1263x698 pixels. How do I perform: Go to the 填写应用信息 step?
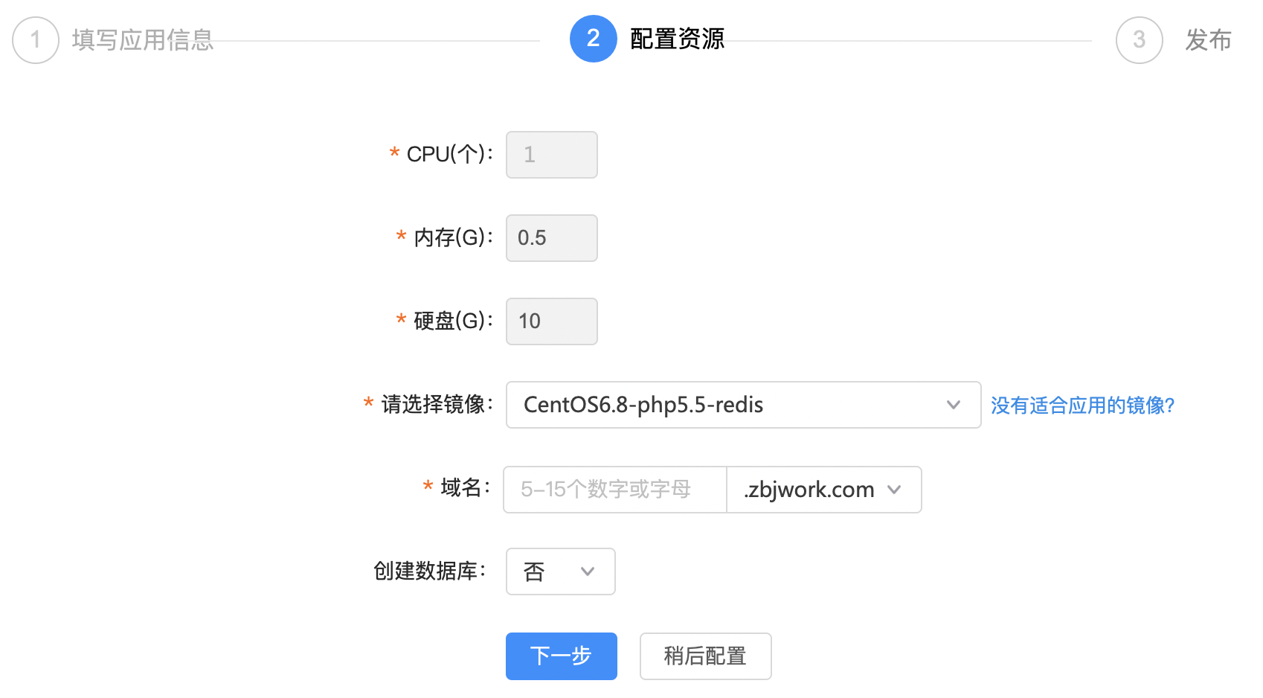click(x=143, y=39)
